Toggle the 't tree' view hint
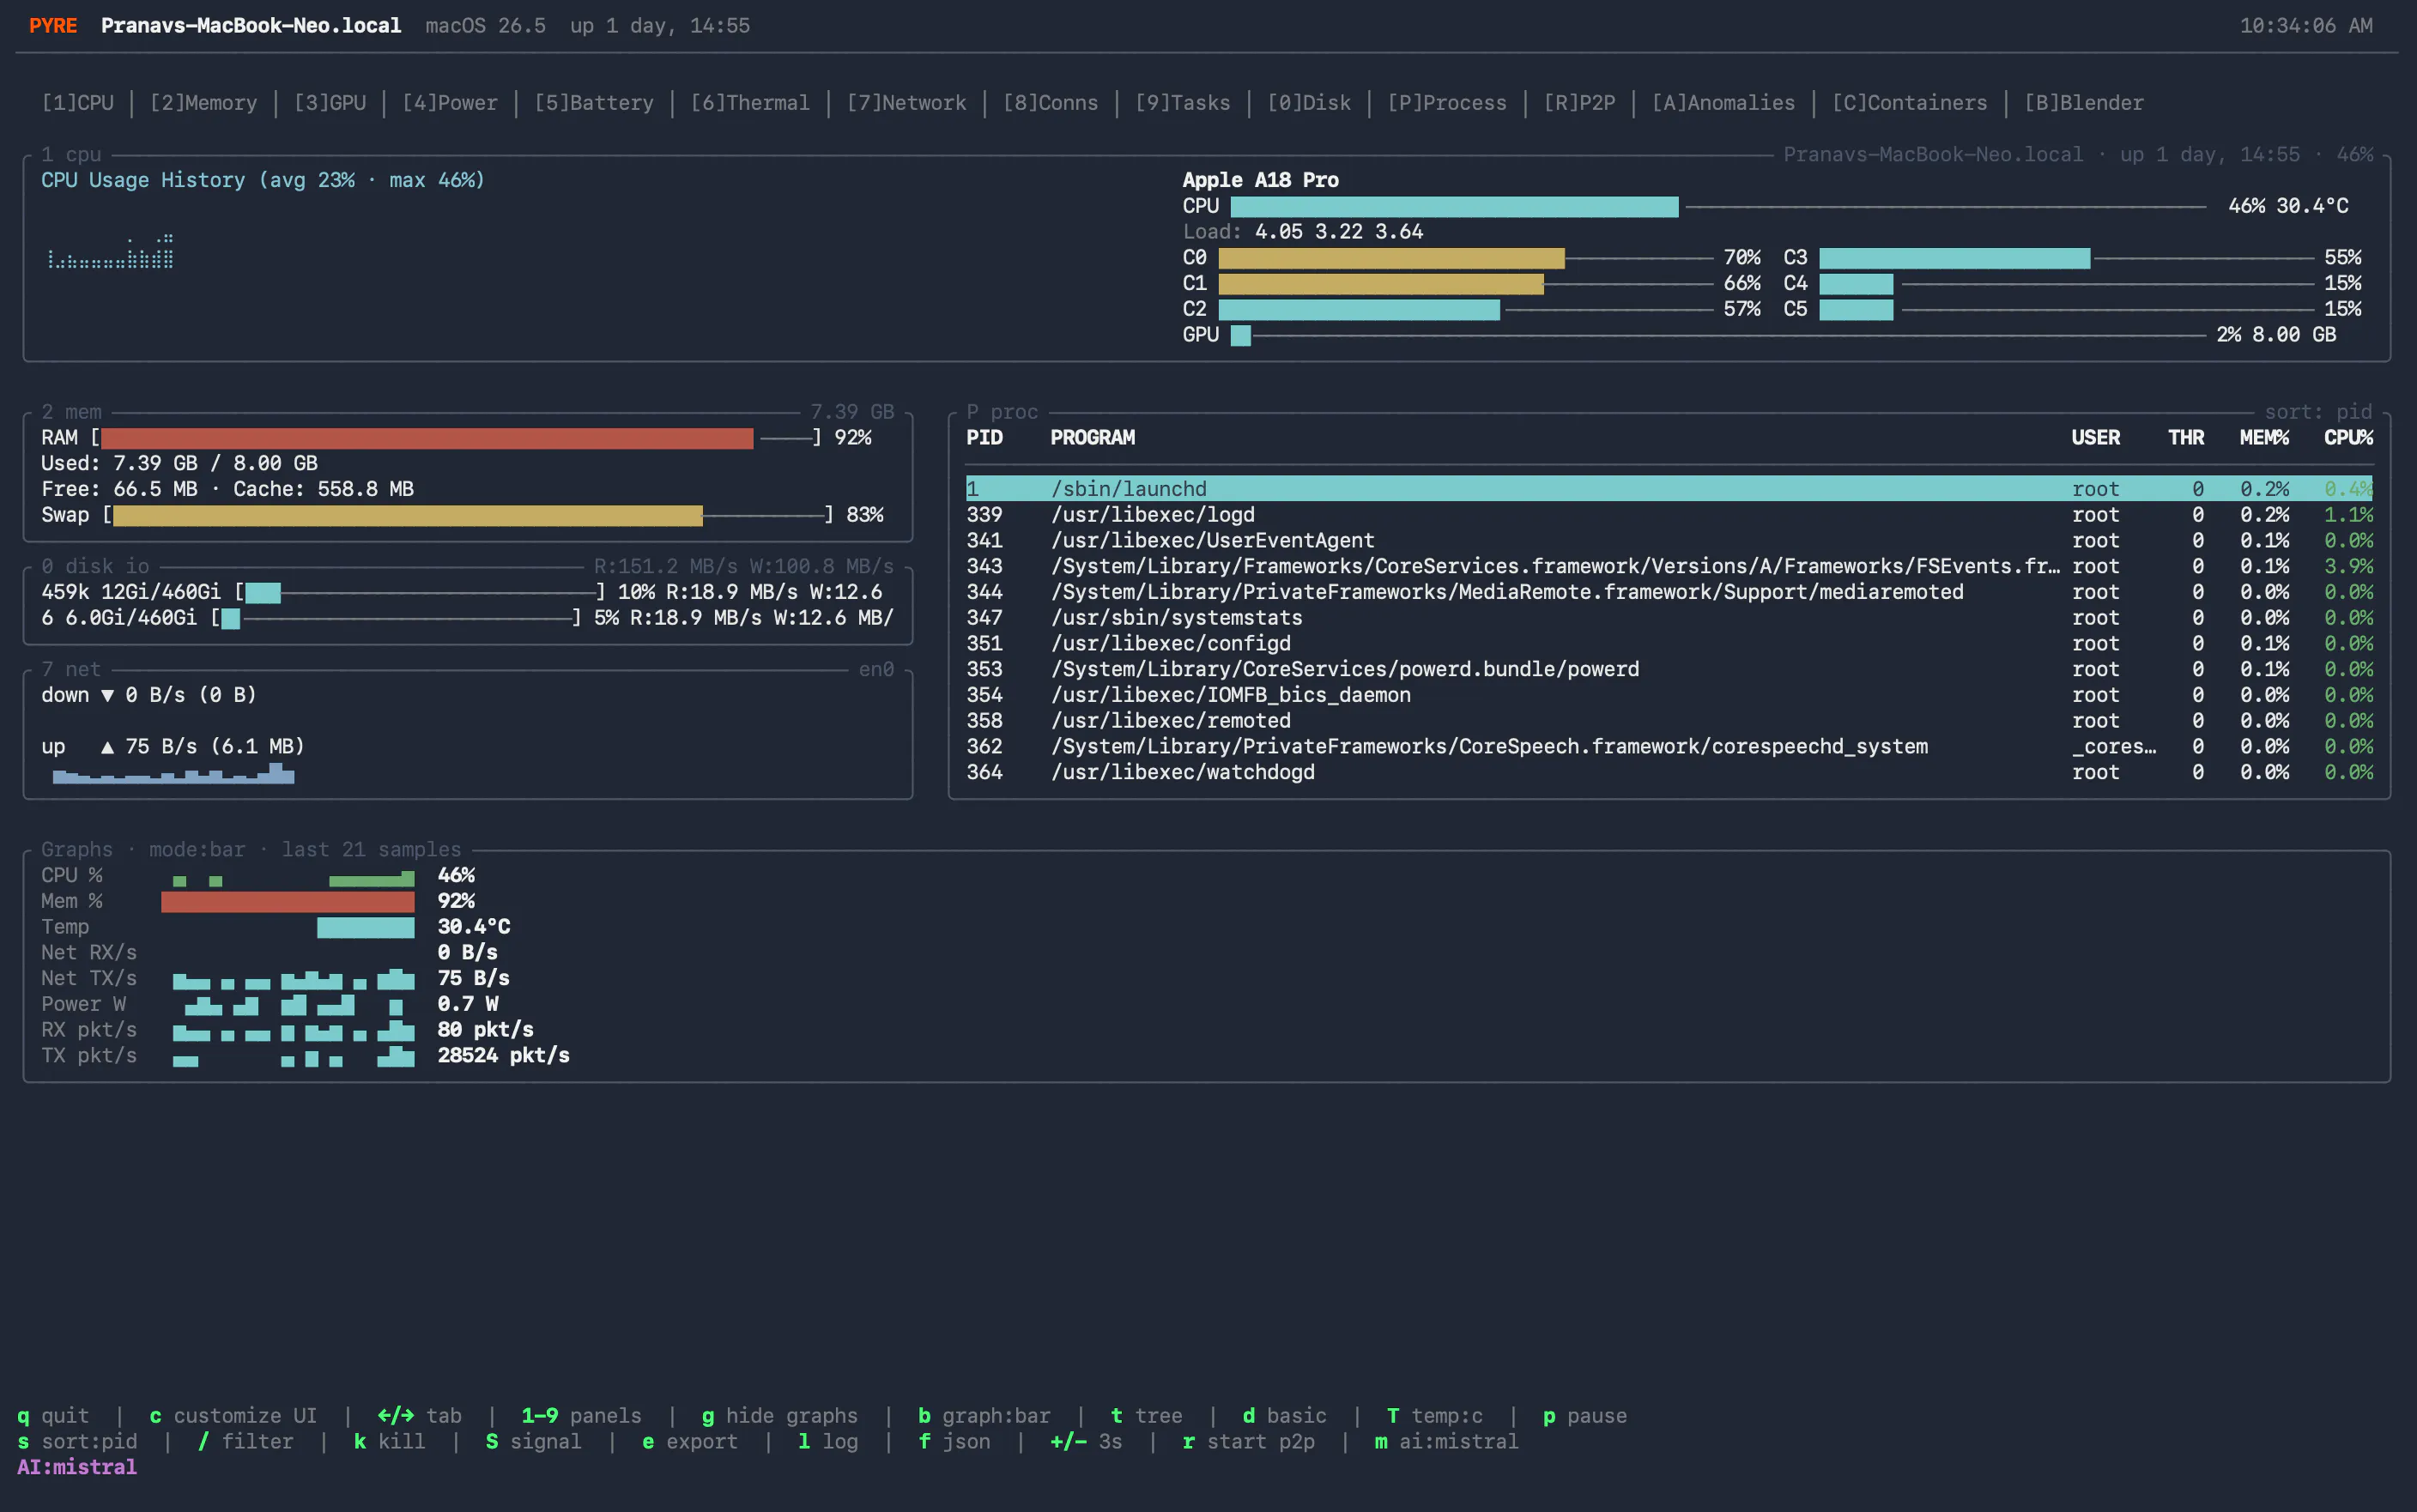 click(1147, 1416)
